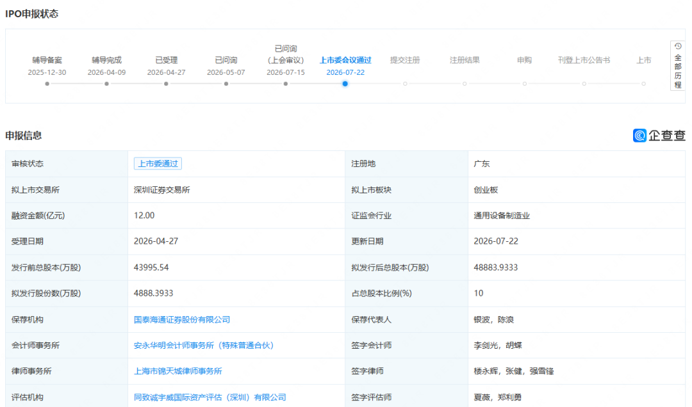Open 上海市锦天城律师事务所 link
692x407 pixels.
(178, 371)
